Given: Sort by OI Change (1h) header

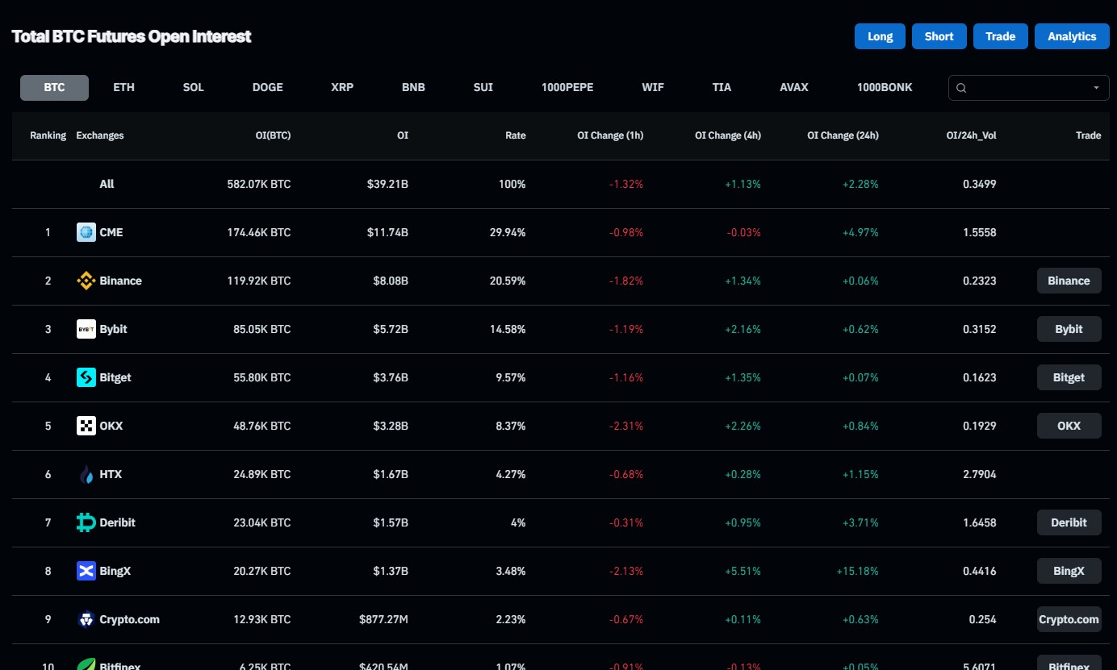Looking at the screenshot, I should [x=610, y=135].
